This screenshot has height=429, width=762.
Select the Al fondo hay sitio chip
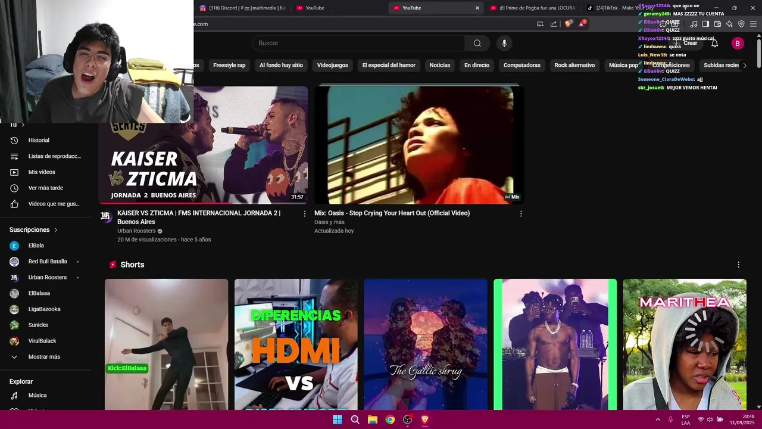[281, 66]
